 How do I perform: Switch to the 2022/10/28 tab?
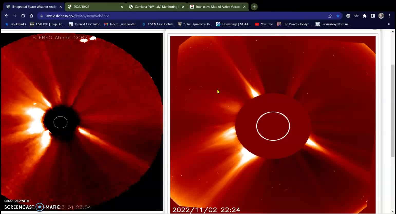(x=95, y=7)
